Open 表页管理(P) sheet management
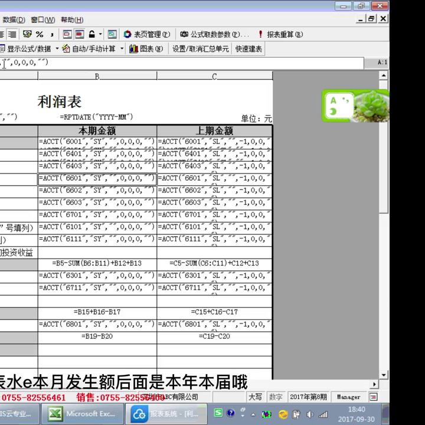 146,34
